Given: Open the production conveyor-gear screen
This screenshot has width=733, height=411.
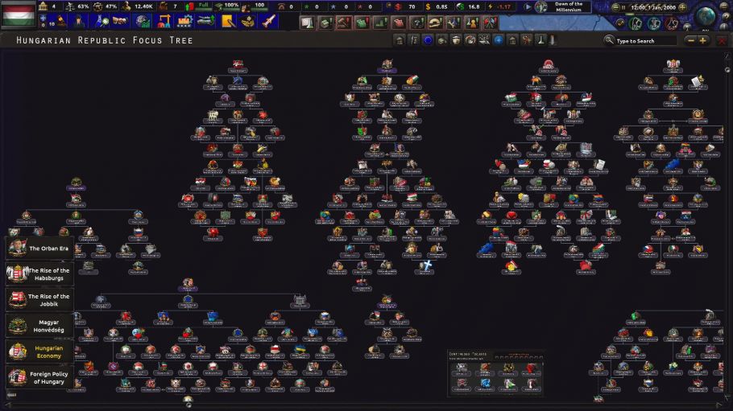Looking at the screenshot, I should pos(184,22).
